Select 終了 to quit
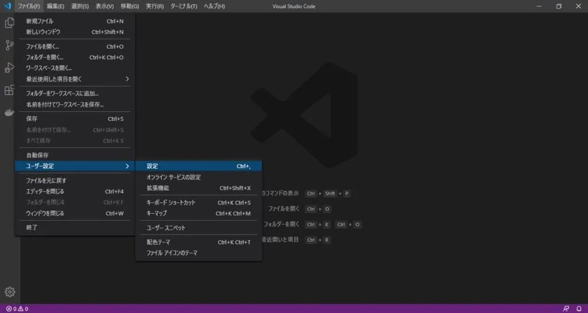This screenshot has height=313, width=588. click(75, 227)
